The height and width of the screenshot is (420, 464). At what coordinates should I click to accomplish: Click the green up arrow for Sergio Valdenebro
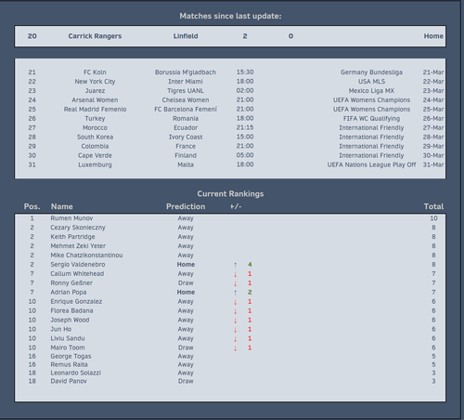pos(236,265)
